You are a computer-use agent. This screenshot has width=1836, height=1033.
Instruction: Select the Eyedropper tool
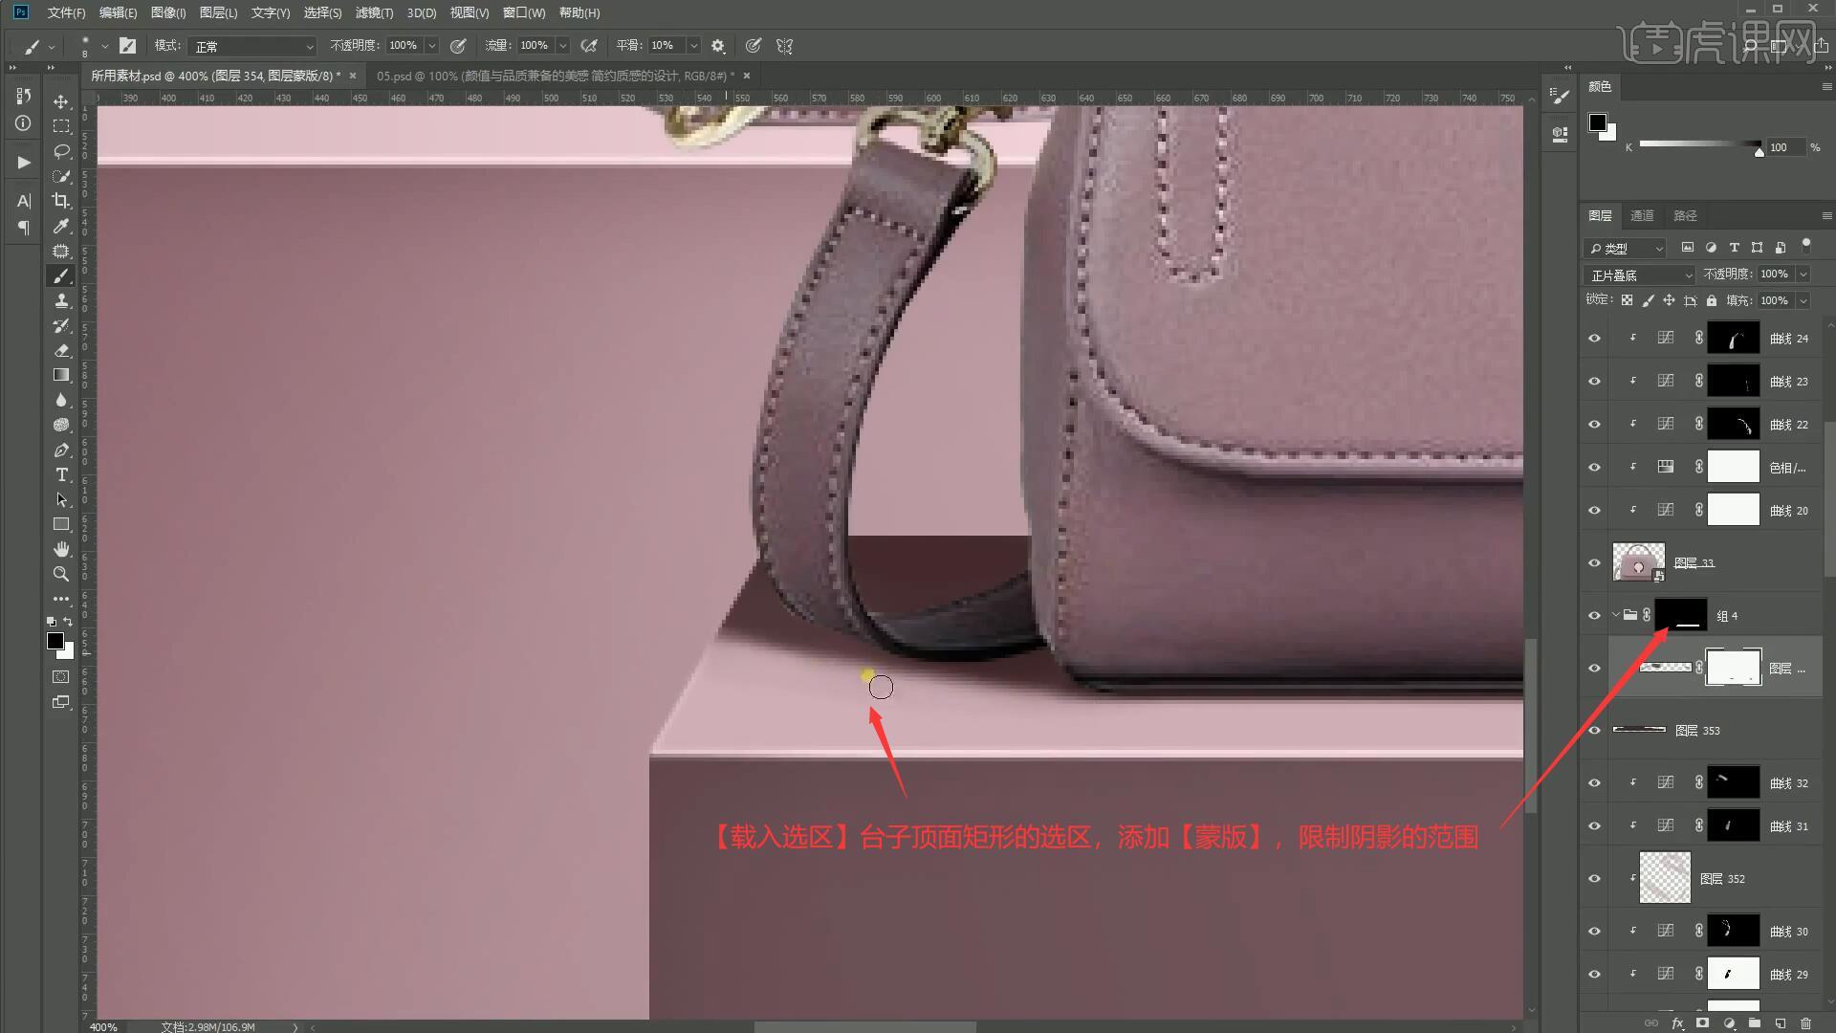tap(61, 226)
